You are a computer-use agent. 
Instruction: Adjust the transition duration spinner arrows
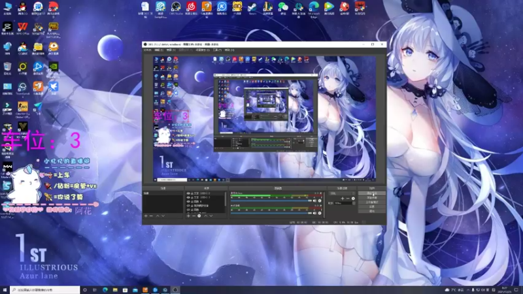tap(354, 203)
